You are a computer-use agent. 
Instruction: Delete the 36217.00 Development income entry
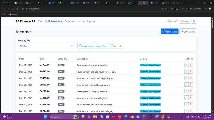(191, 91)
